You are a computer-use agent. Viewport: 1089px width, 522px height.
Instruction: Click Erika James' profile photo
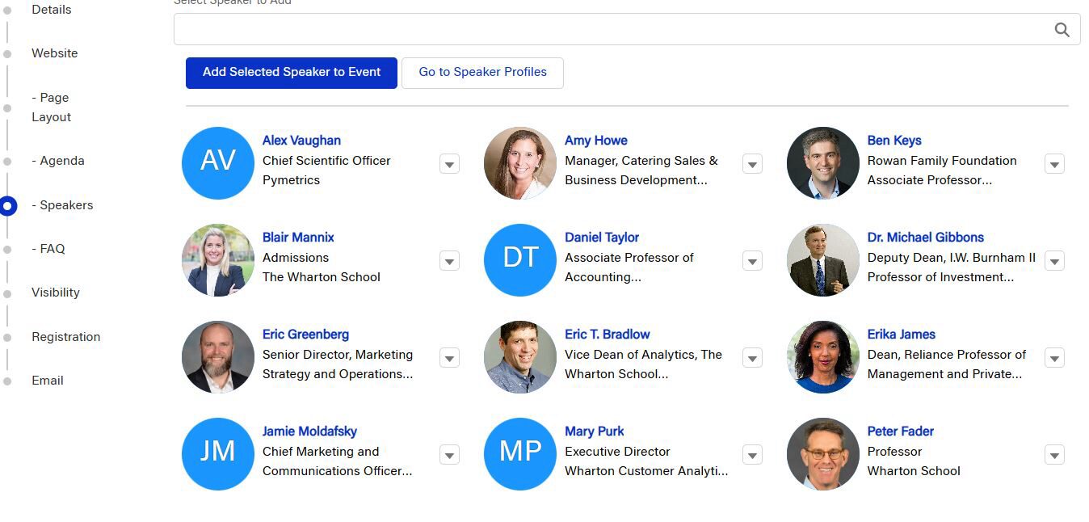(823, 356)
